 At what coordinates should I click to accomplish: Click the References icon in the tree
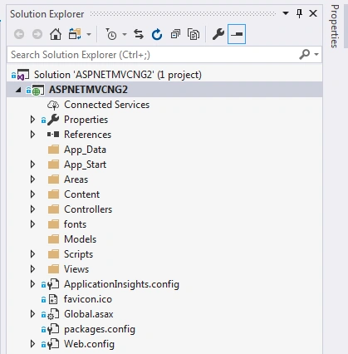53,135
